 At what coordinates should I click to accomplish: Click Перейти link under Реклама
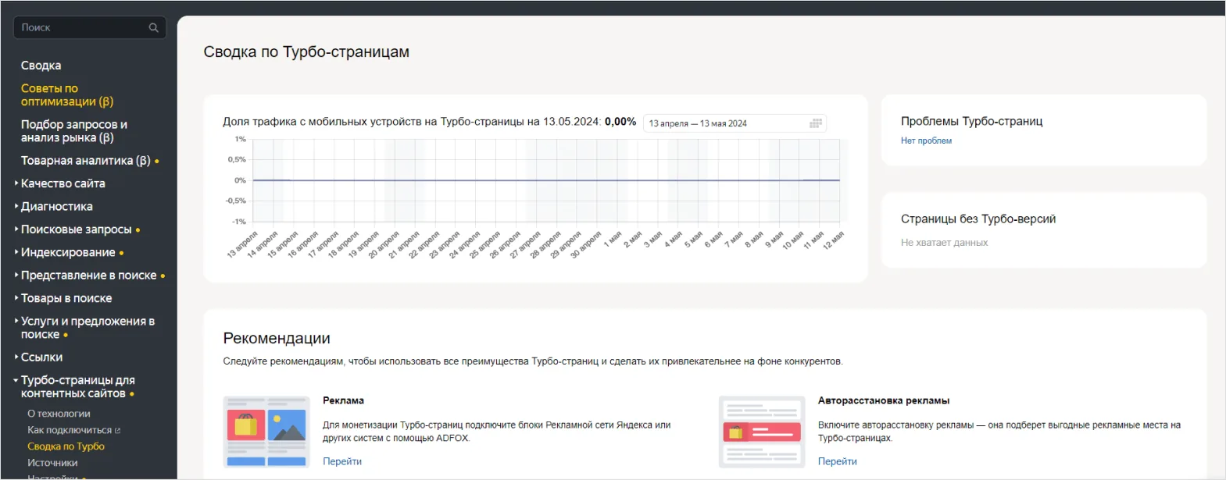[342, 461]
